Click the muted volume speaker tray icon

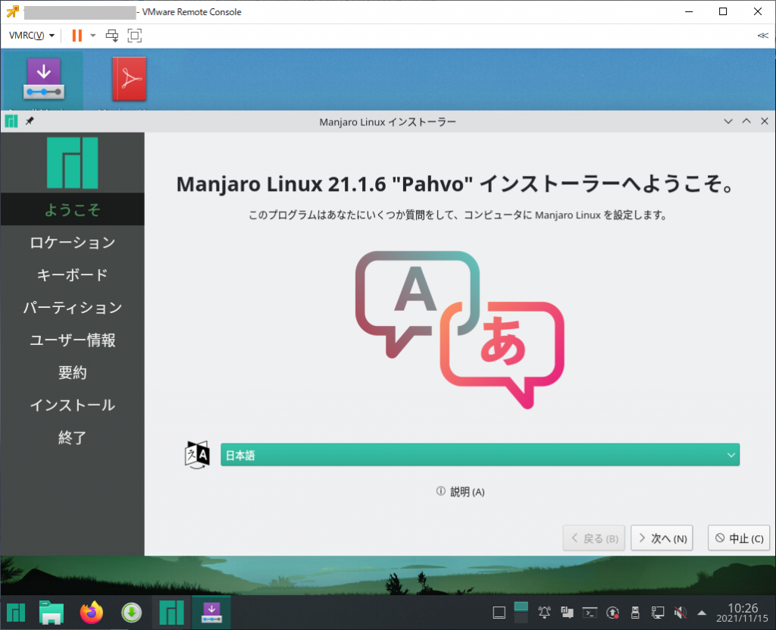[681, 613]
